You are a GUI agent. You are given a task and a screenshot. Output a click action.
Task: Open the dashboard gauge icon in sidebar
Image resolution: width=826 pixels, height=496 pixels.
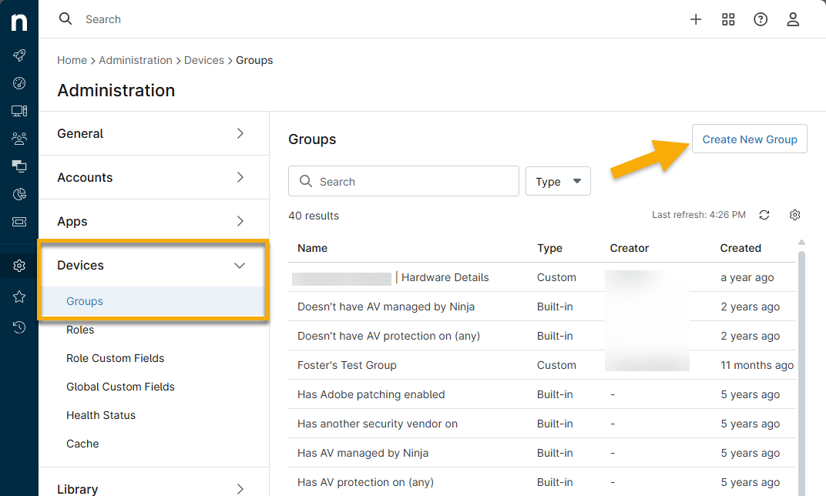pyautogui.click(x=19, y=83)
